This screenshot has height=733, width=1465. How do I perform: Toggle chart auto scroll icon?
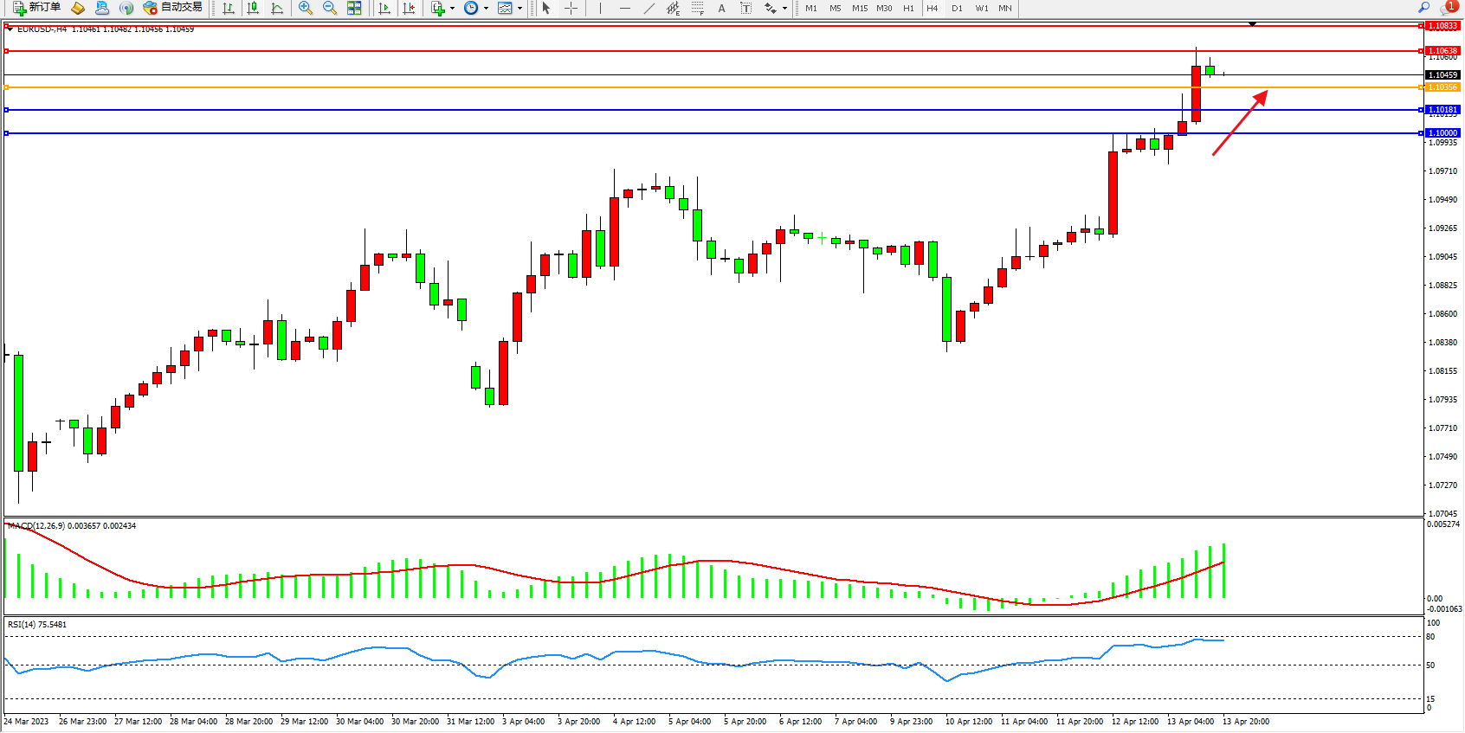pos(384,8)
